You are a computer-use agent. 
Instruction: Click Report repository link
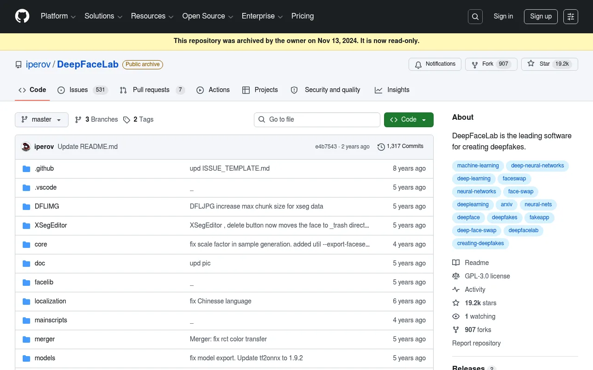point(476,343)
